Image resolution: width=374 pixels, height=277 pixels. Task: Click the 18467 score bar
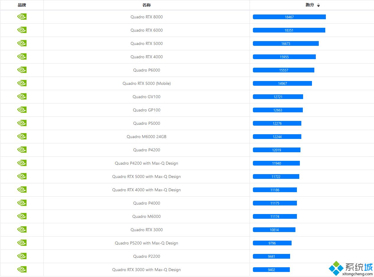pyautogui.click(x=289, y=17)
